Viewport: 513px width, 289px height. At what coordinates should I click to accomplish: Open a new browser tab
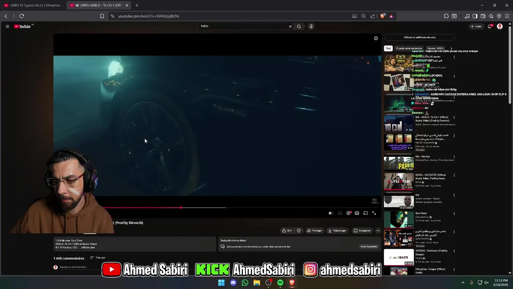click(x=137, y=5)
